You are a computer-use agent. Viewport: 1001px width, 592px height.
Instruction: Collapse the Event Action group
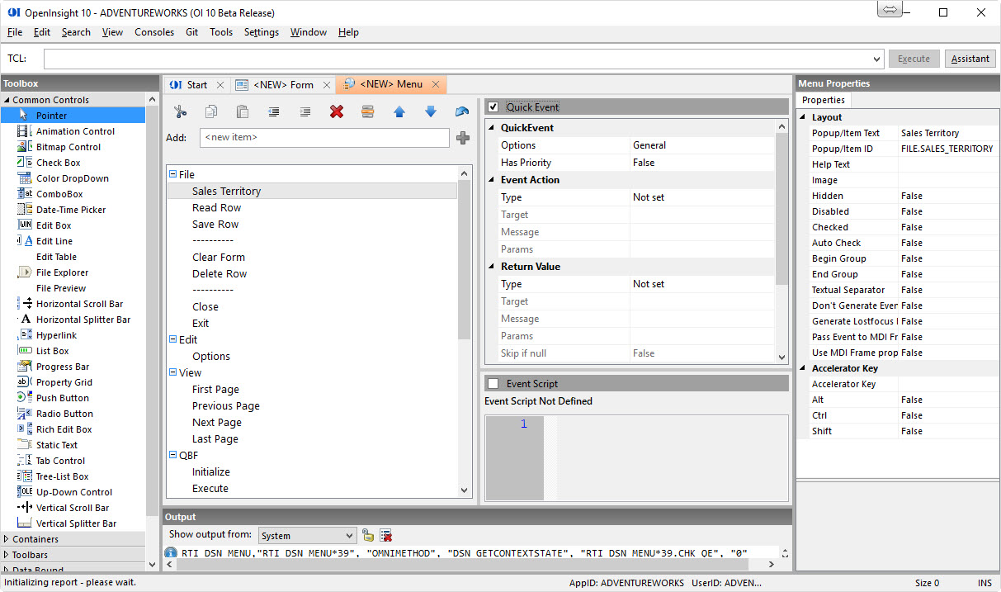point(492,180)
